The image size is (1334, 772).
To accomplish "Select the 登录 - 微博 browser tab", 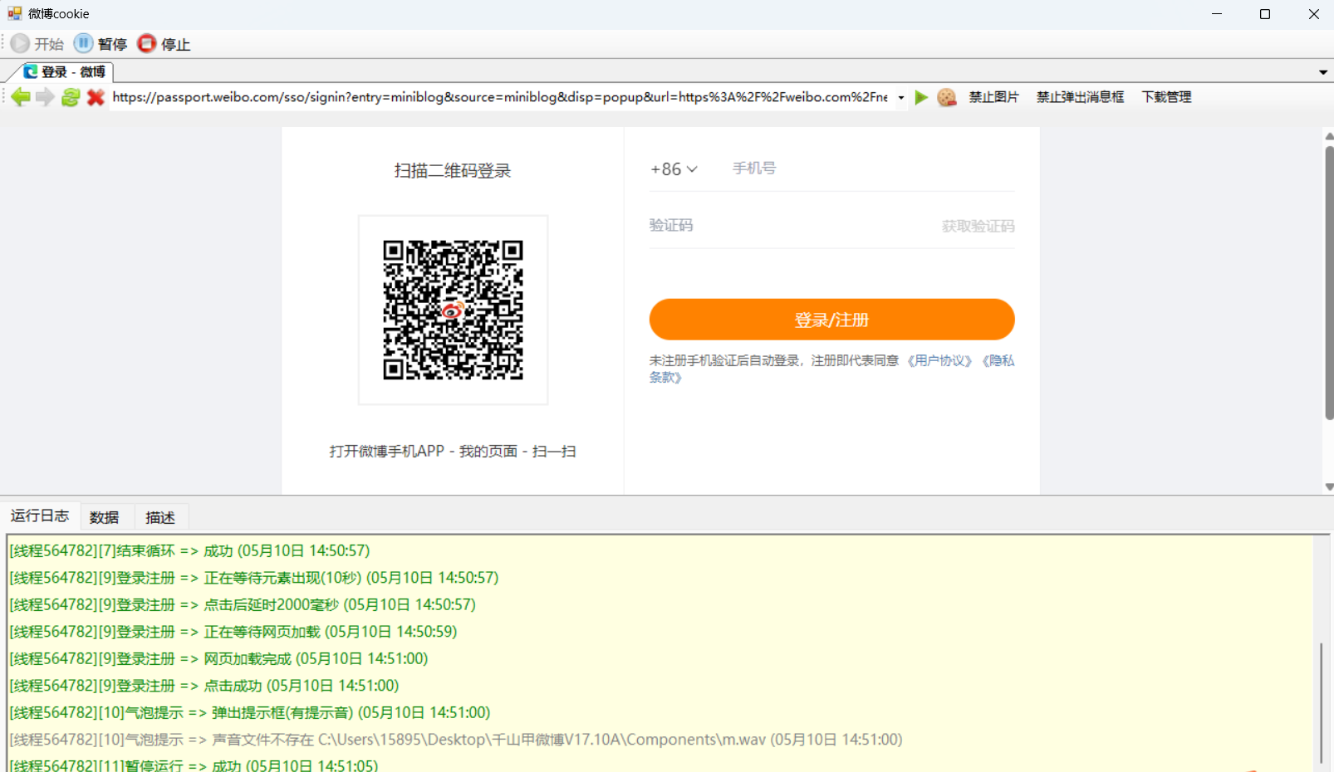I will click(x=65, y=72).
